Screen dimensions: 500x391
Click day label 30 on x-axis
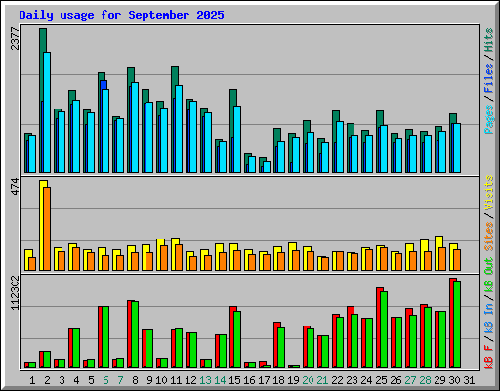(x=454, y=380)
